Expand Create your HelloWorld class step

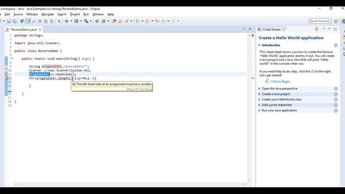pyautogui.click(x=259, y=100)
